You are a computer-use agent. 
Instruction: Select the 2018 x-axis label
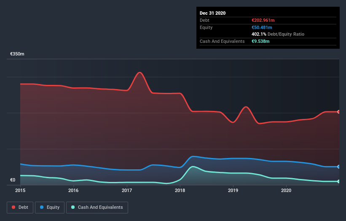180,190
